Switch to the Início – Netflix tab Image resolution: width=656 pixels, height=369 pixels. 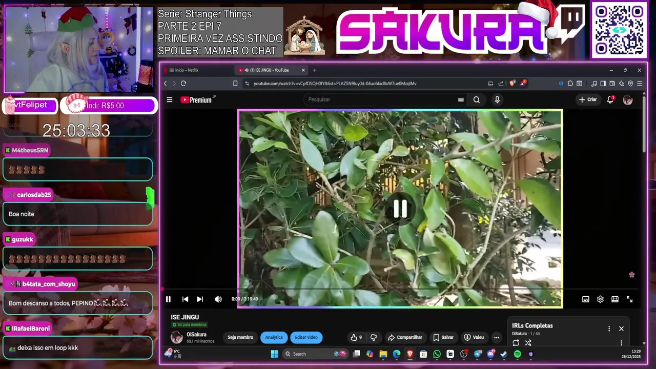tap(197, 70)
